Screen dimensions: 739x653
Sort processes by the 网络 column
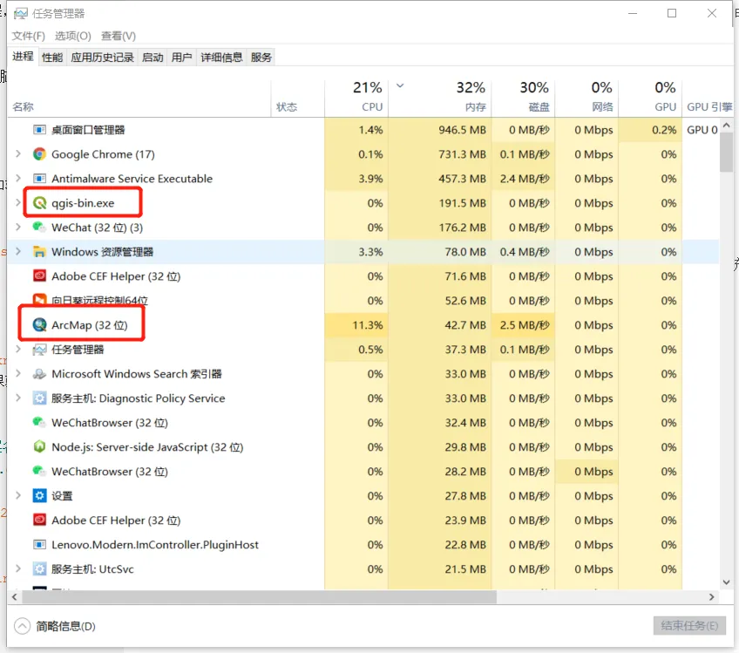(x=586, y=98)
